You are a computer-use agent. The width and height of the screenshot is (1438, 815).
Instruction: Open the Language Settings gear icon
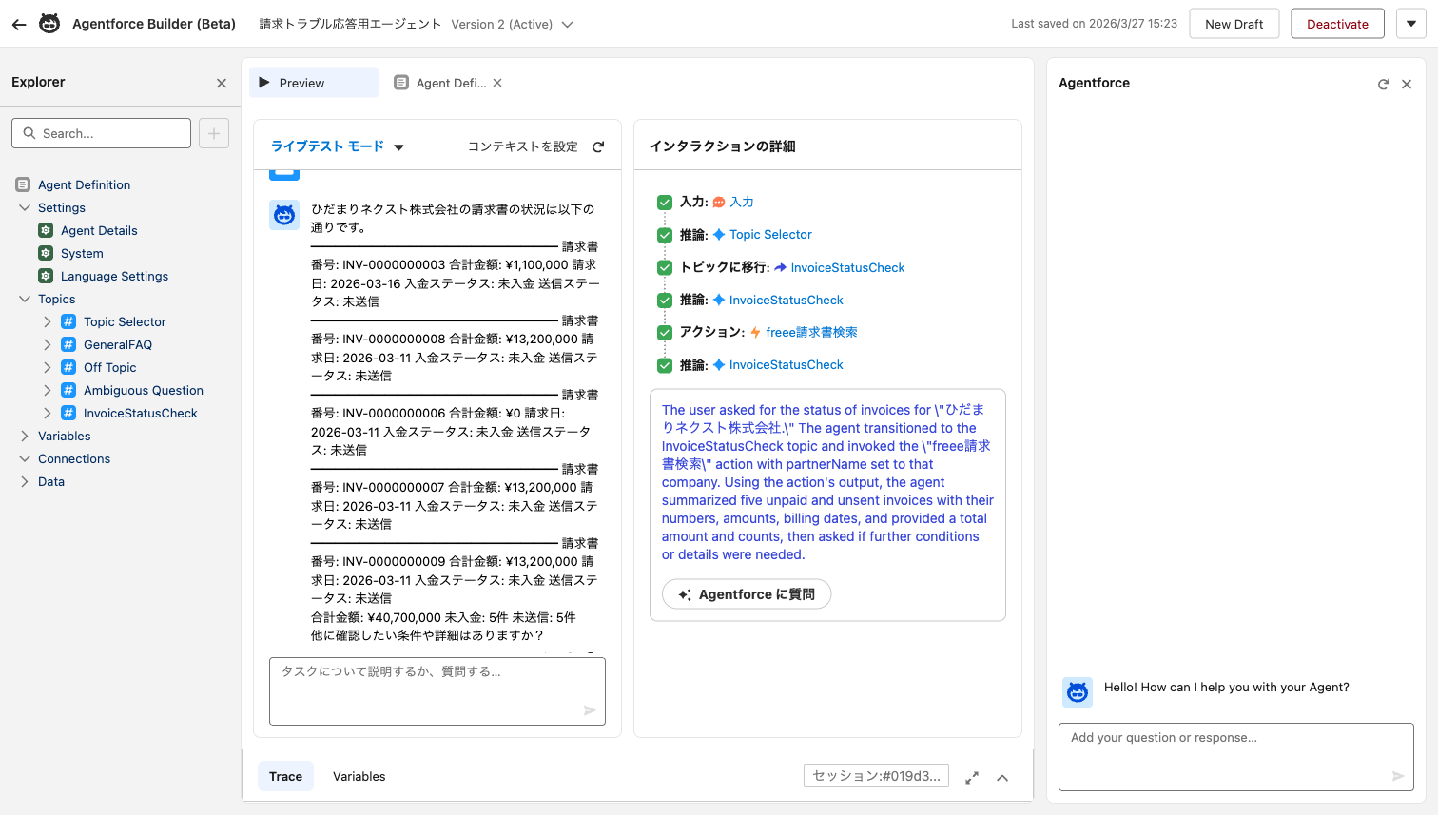[x=45, y=276]
